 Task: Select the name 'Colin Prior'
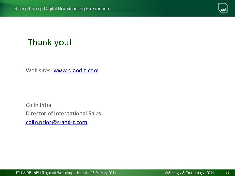pos(39,105)
